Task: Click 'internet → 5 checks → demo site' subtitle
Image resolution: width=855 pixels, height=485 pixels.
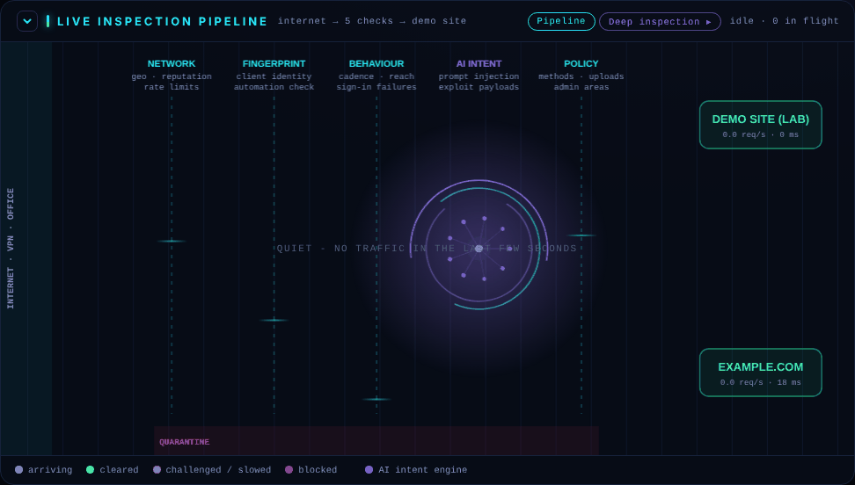Action: tap(372, 21)
